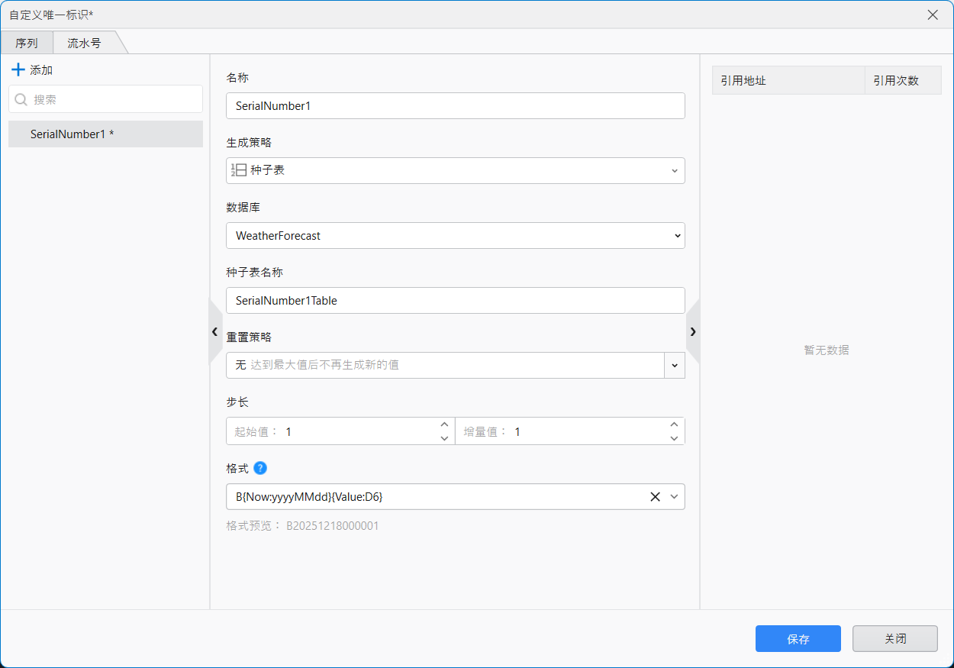The image size is (954, 668).
Task: Click the 保存 save button
Action: (x=798, y=639)
